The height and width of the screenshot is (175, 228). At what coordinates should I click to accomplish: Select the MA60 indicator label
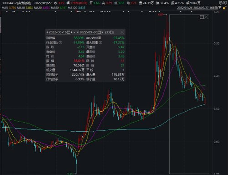point(54,8)
